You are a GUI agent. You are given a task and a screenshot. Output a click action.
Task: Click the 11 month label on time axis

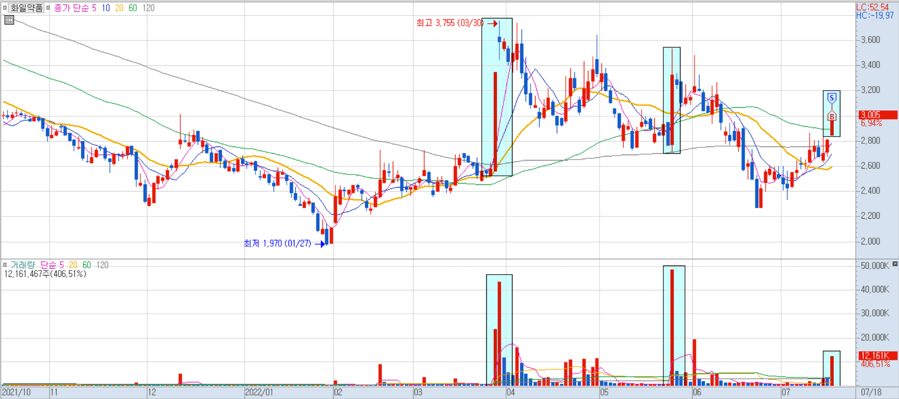tap(54, 392)
